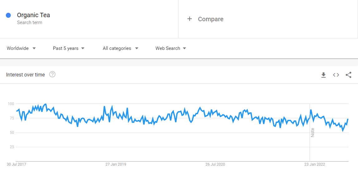Click the Note marker on chart
The width and height of the screenshot is (358, 185).
[312, 133]
